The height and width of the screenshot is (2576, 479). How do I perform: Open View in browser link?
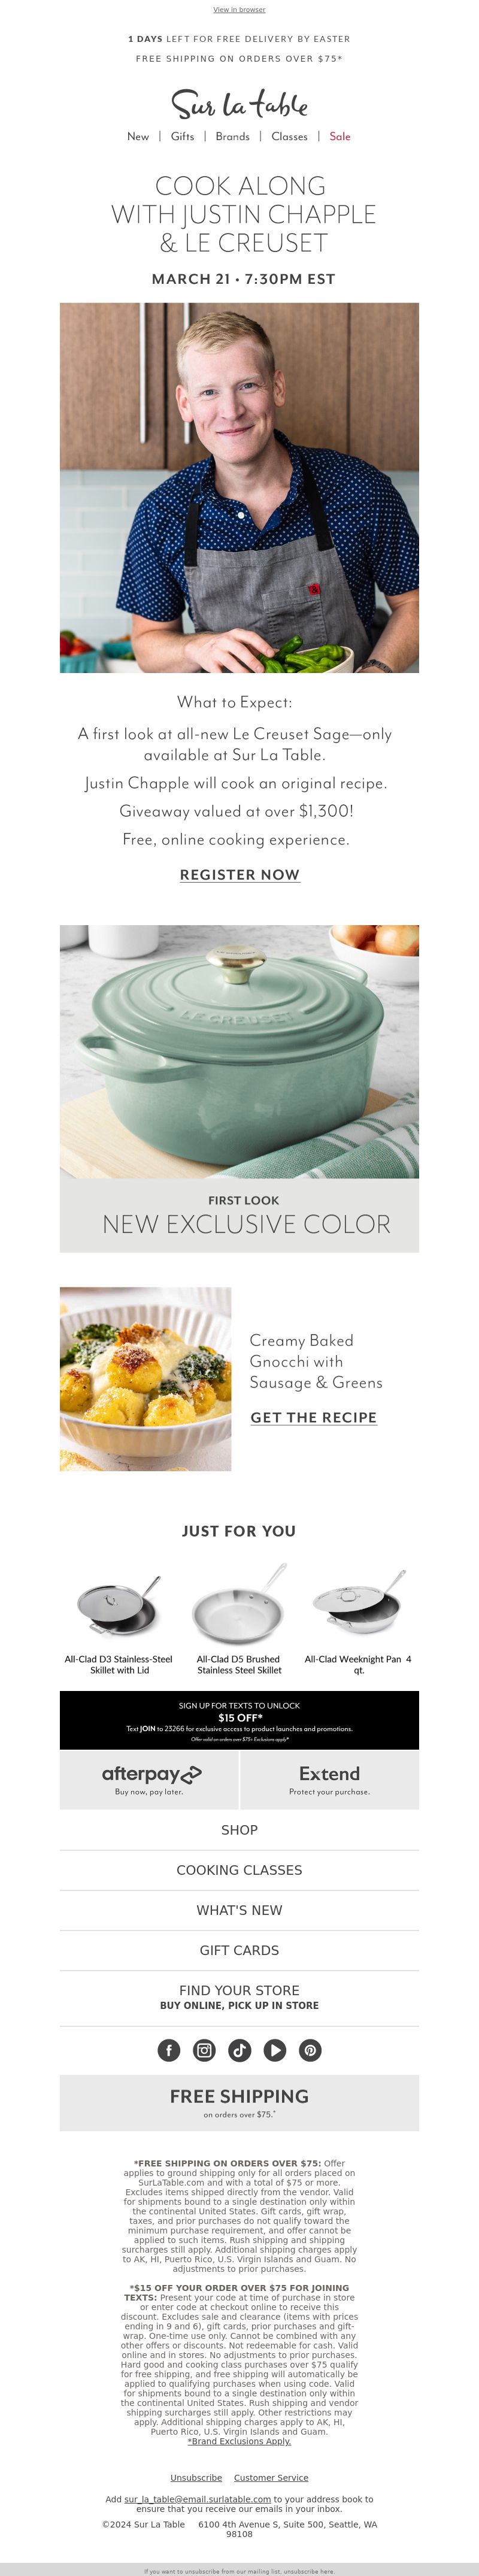pos(239,10)
